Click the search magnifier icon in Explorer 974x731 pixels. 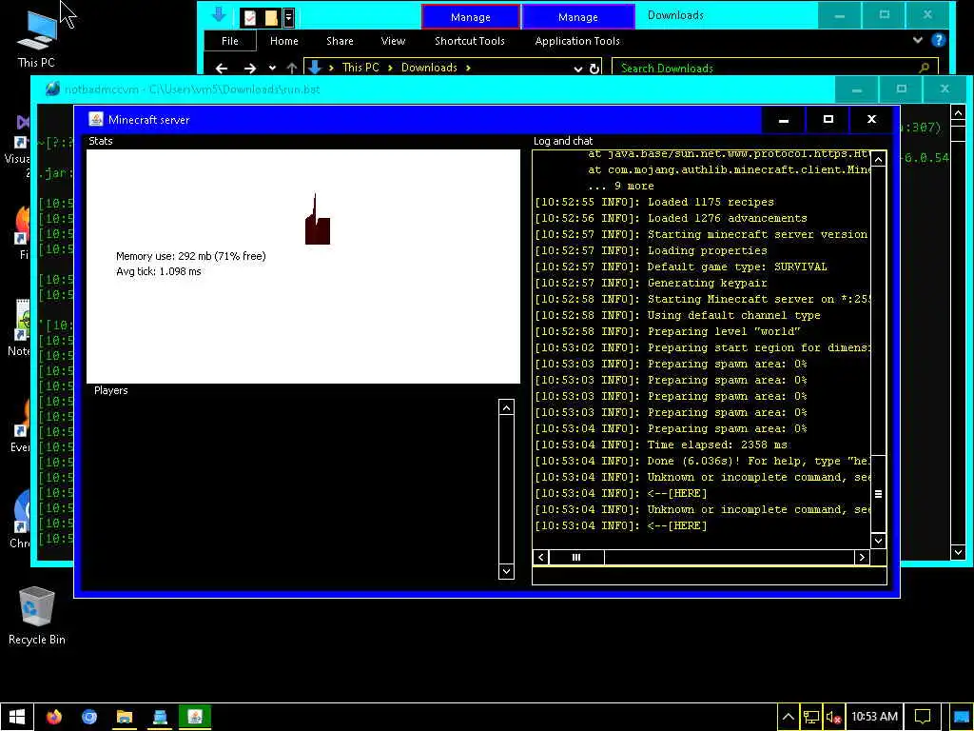pyautogui.click(x=924, y=68)
